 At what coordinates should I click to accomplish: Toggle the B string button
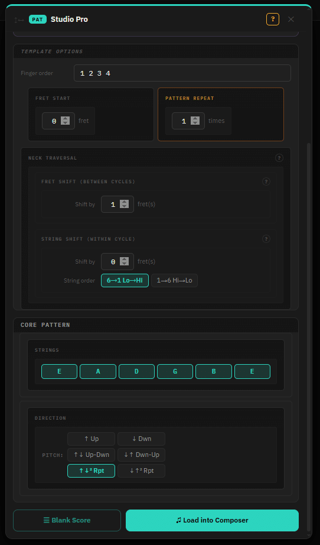(x=214, y=371)
